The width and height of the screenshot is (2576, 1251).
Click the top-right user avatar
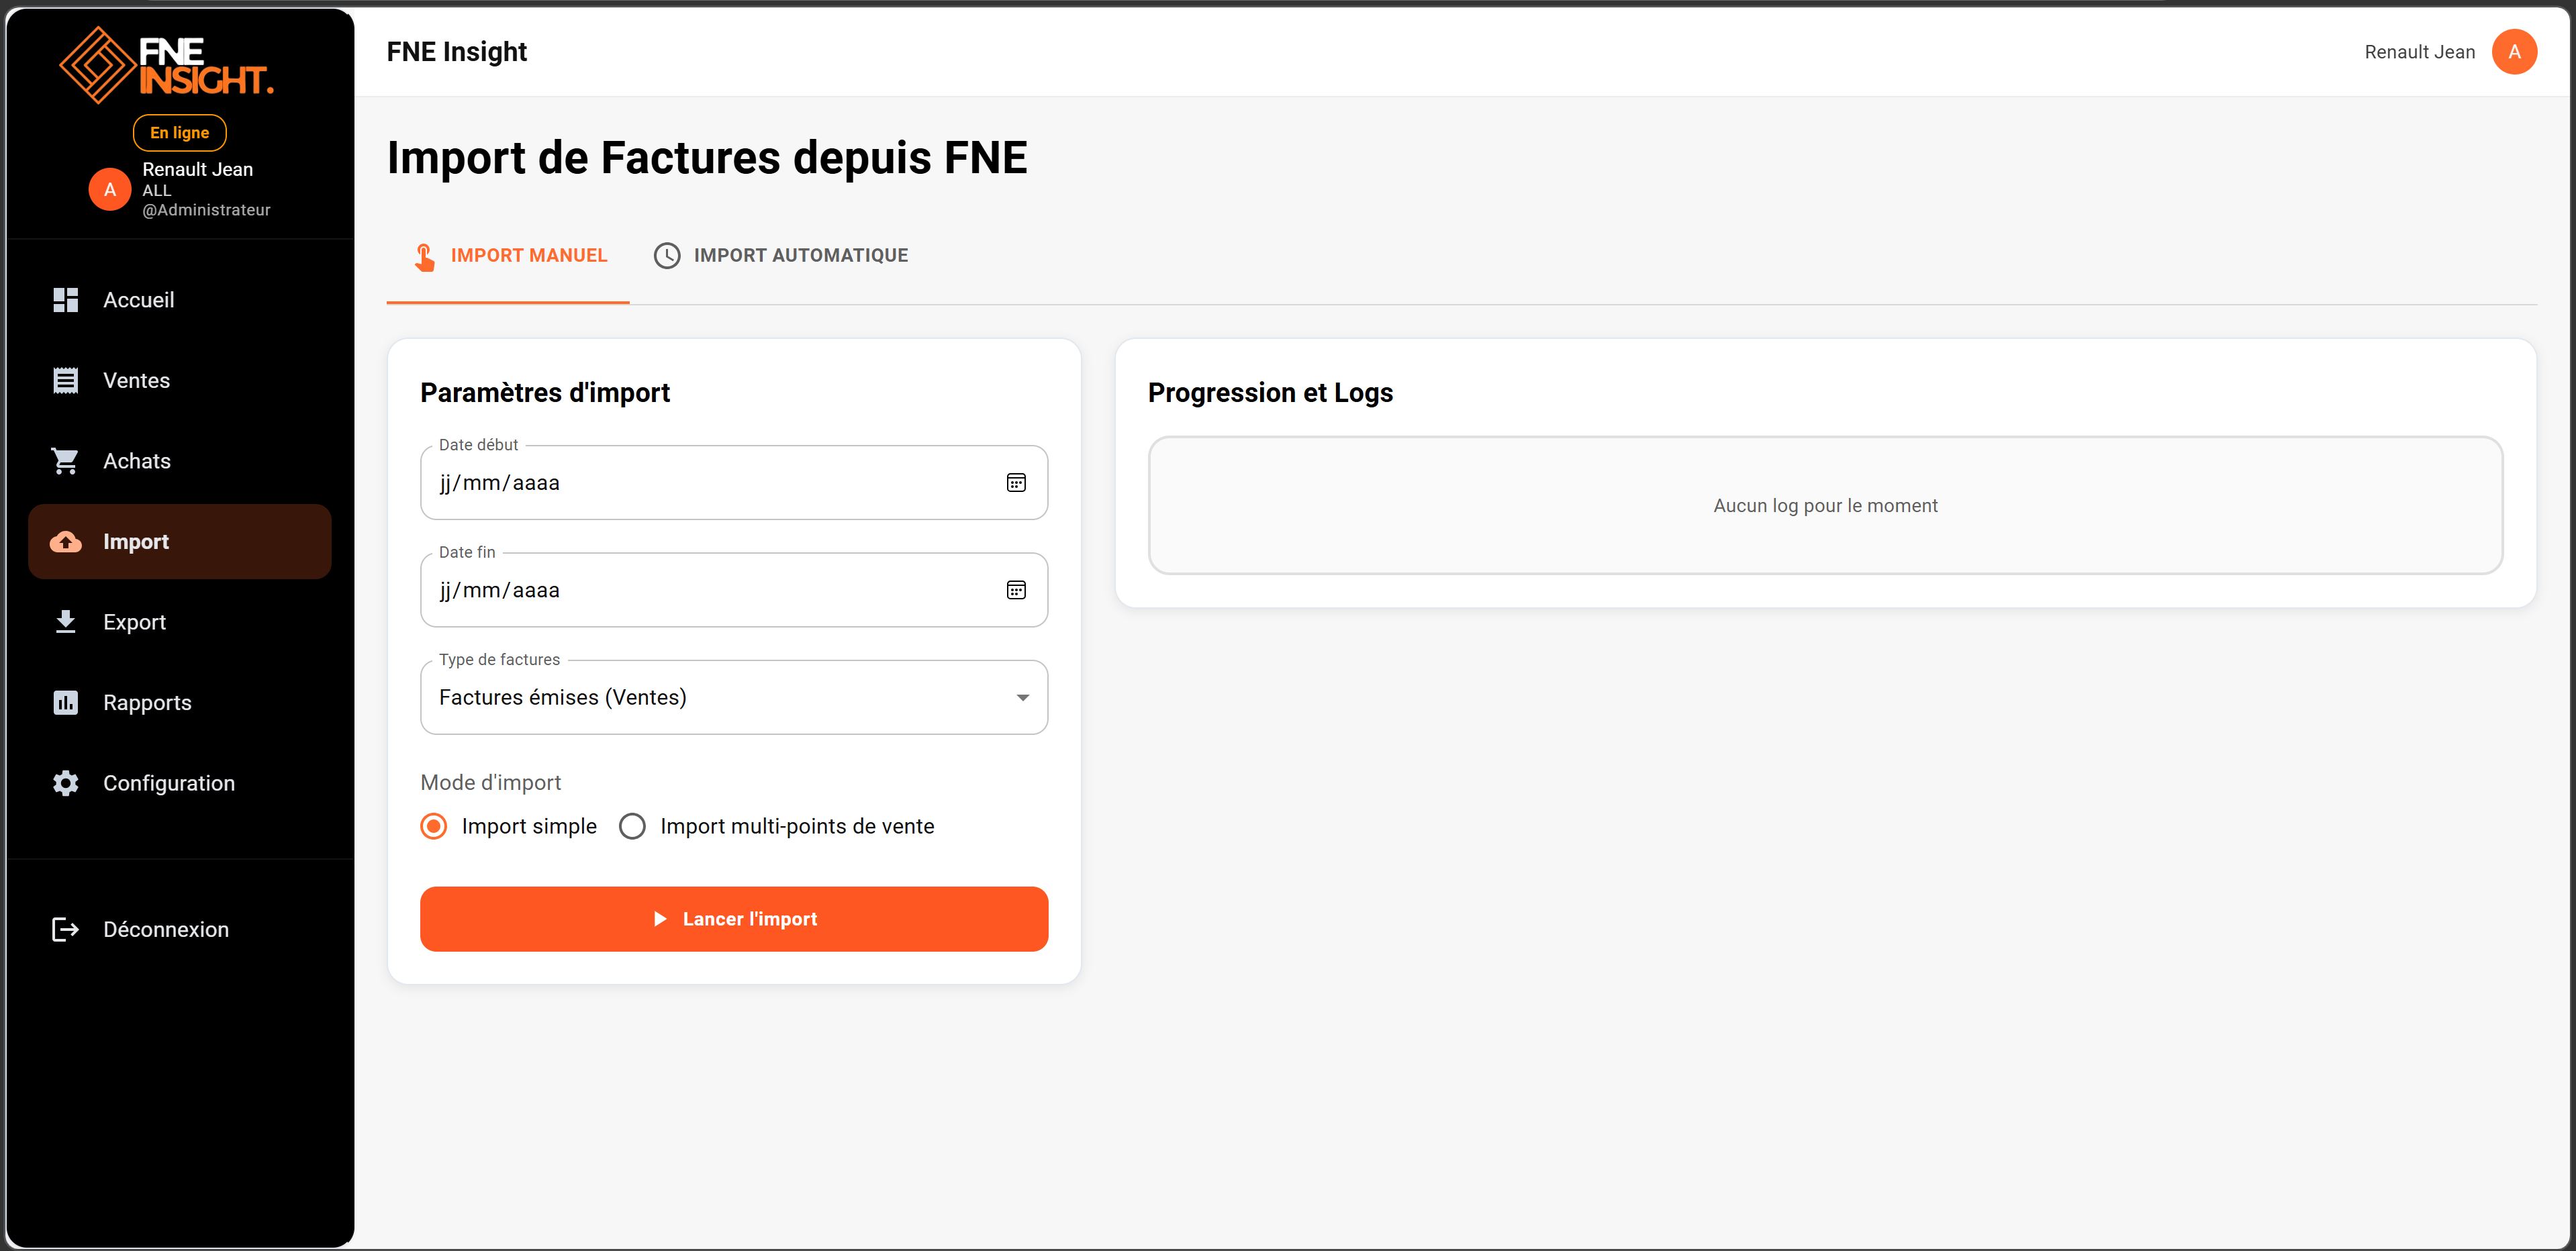point(2514,52)
